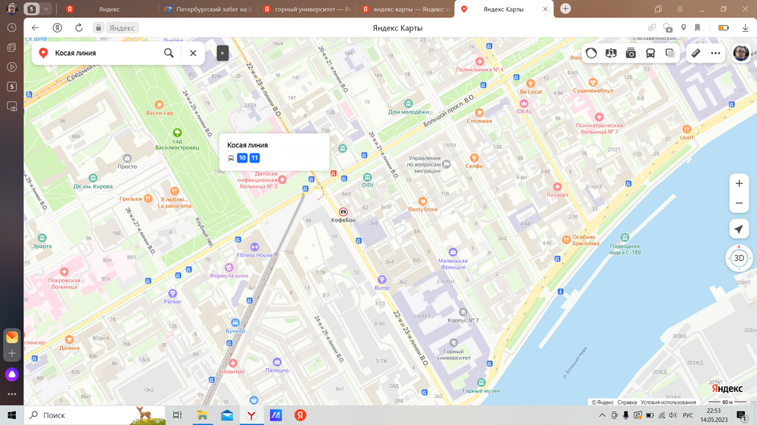Open the orange mail app in sidebar
The height and width of the screenshot is (425, 757).
coord(12,337)
